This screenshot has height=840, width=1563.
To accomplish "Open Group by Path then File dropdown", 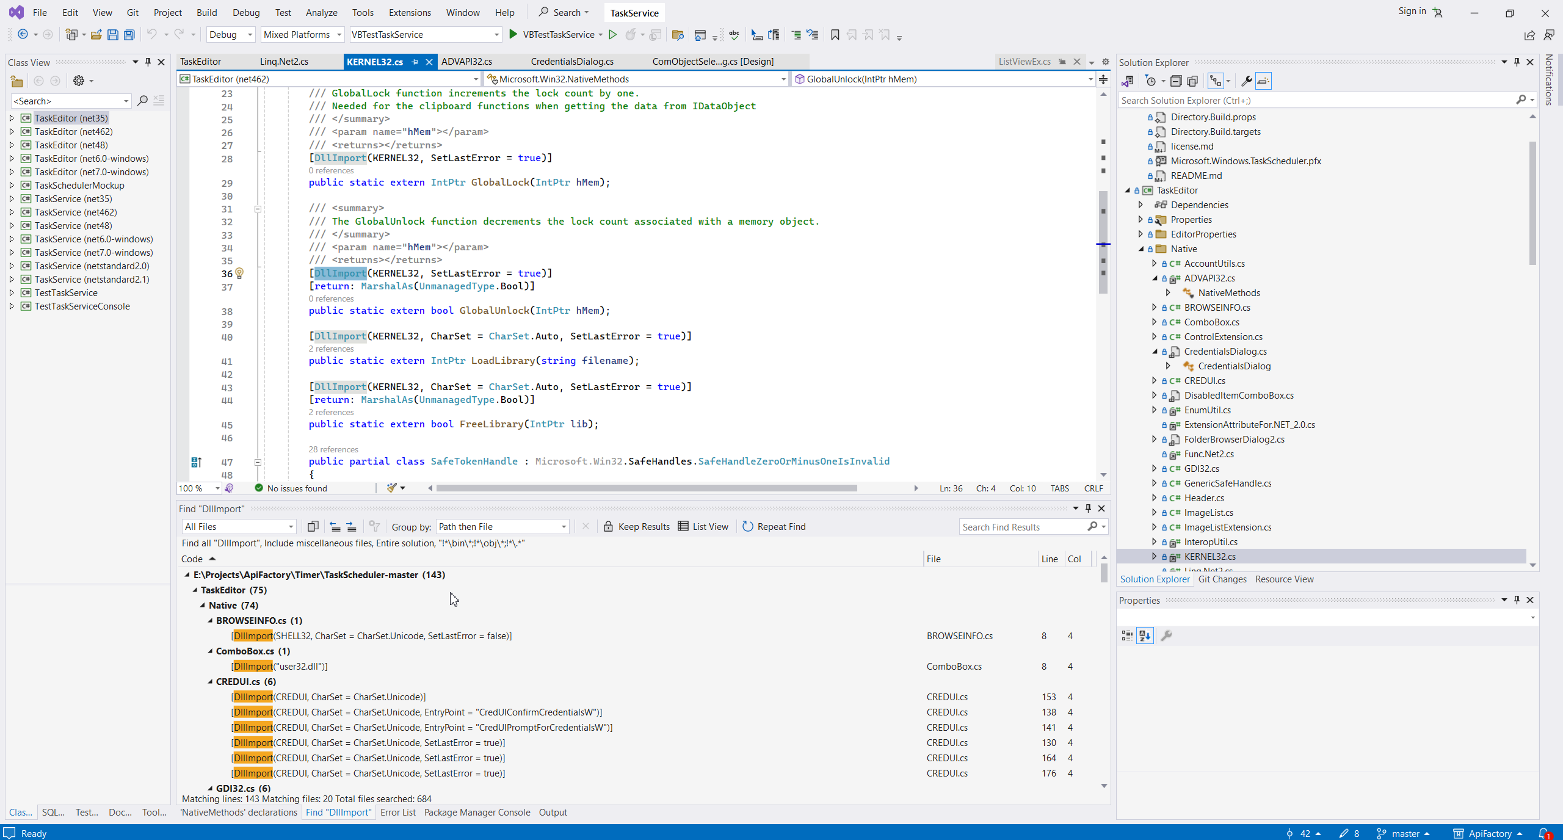I will click(502, 526).
